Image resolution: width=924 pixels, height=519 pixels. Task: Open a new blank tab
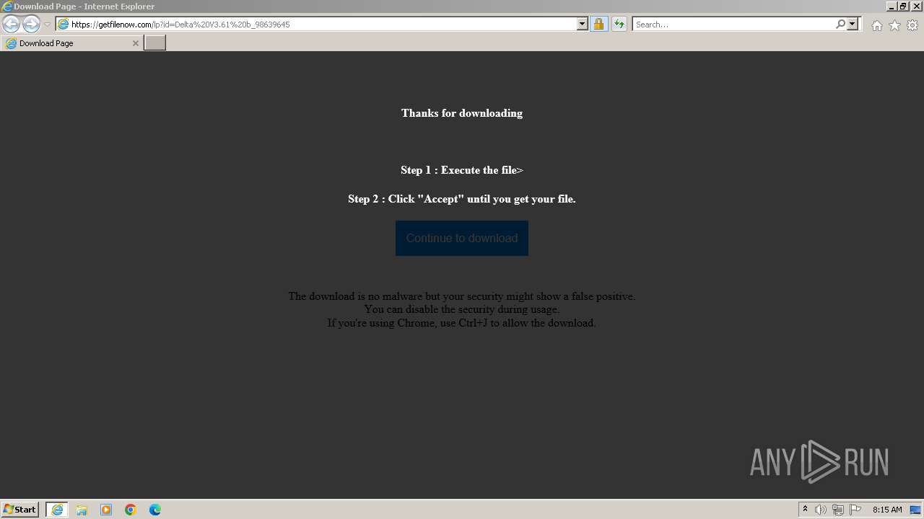pos(155,43)
